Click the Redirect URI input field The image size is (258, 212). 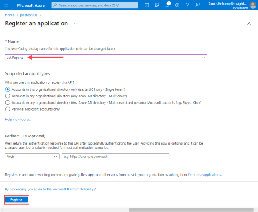[115, 157]
